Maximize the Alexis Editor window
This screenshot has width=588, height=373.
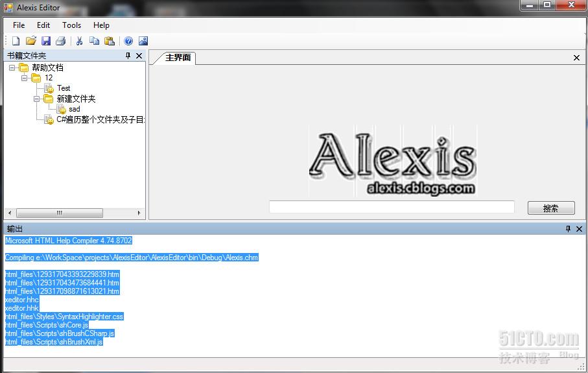(547, 5)
